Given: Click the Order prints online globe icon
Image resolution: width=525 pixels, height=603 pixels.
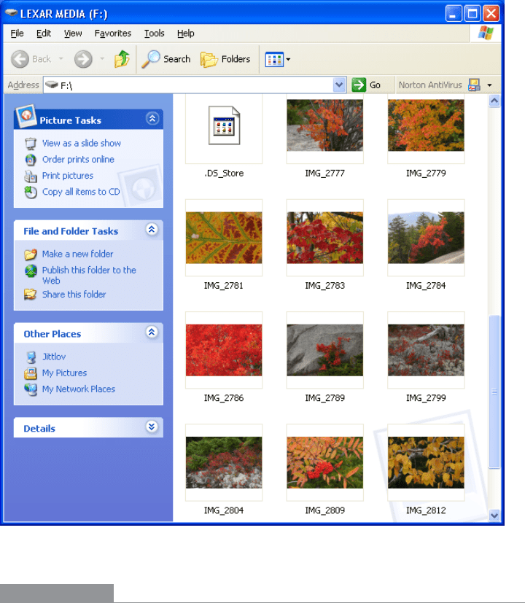Looking at the screenshot, I should click(x=31, y=160).
